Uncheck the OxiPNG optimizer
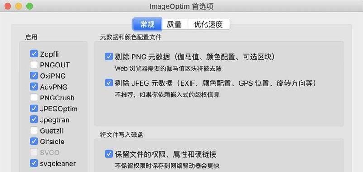363x172 pixels. point(34,76)
